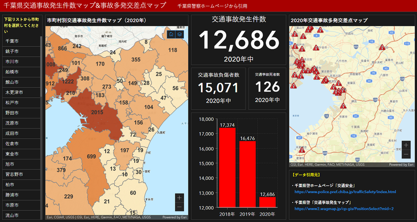
Task: Click the isolated warning marker near 成田市 area
Action: 382,47
